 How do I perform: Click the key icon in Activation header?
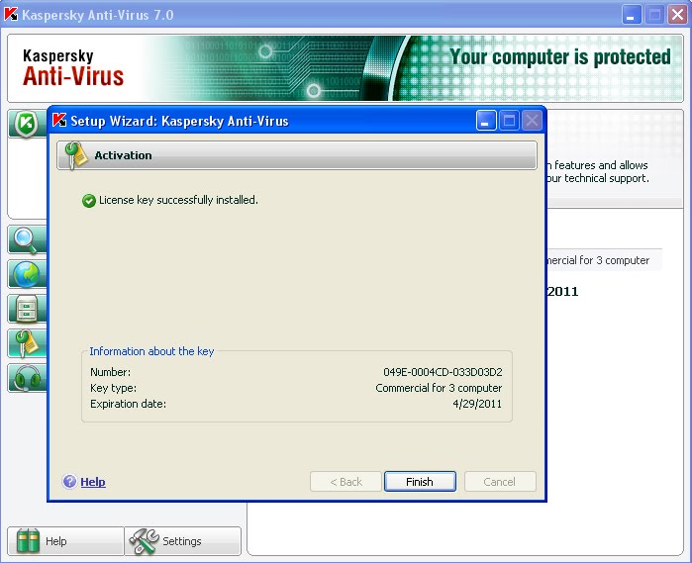pyautogui.click(x=76, y=155)
